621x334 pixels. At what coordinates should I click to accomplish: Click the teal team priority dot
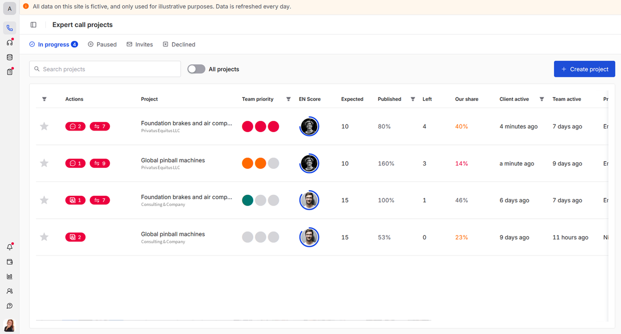[248, 200]
